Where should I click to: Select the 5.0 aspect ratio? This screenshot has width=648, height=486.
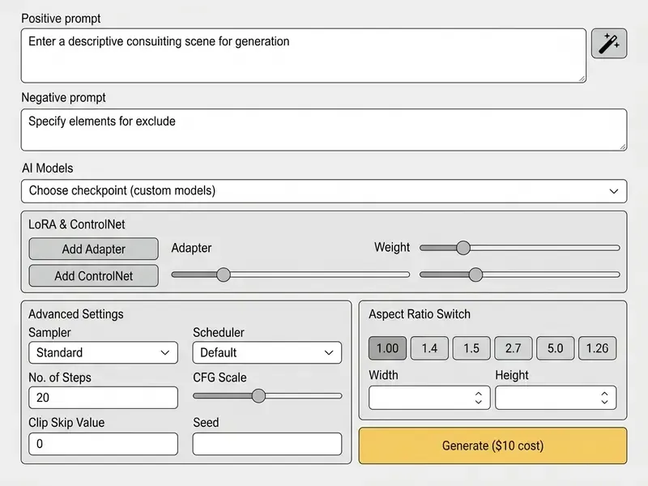coord(555,348)
